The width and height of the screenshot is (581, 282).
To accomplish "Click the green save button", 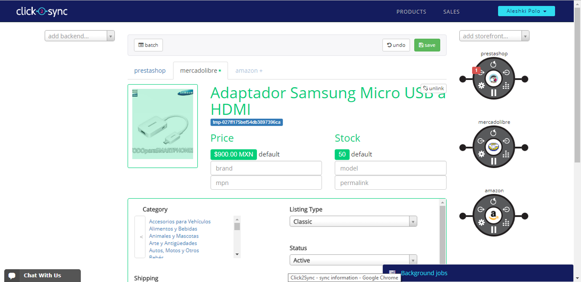I will coord(427,45).
